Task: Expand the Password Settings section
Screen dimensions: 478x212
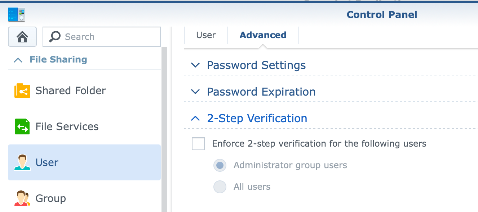Action: [x=195, y=65]
